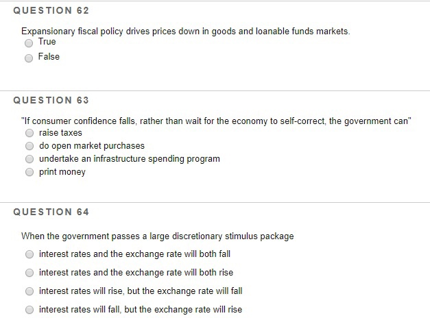Select 'interest rates and the exchange rate will both rise'
The image size is (430, 331).
point(29,273)
